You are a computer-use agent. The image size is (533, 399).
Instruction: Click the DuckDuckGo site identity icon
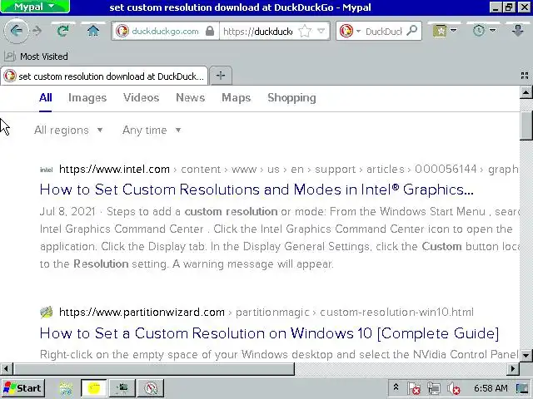coord(122,32)
